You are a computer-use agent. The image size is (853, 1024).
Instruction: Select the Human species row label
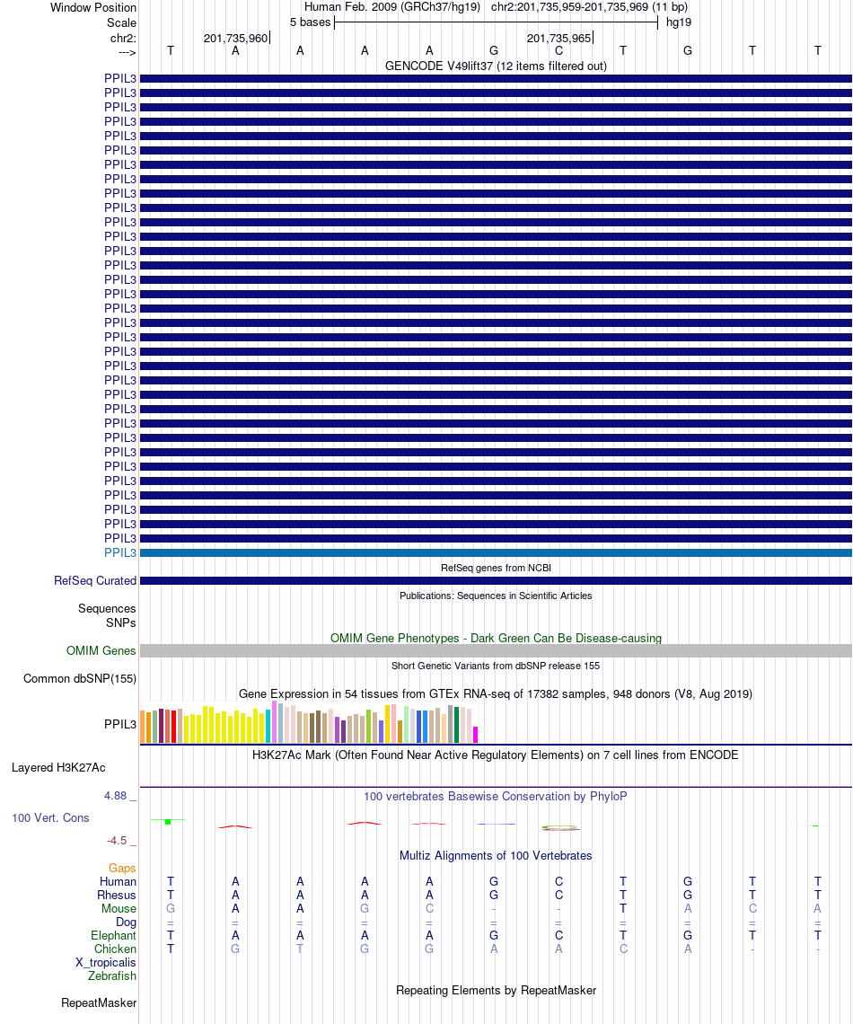118,882
